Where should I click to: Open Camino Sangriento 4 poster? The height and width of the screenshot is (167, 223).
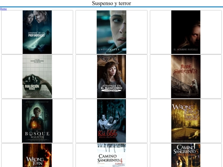click(x=111, y=155)
